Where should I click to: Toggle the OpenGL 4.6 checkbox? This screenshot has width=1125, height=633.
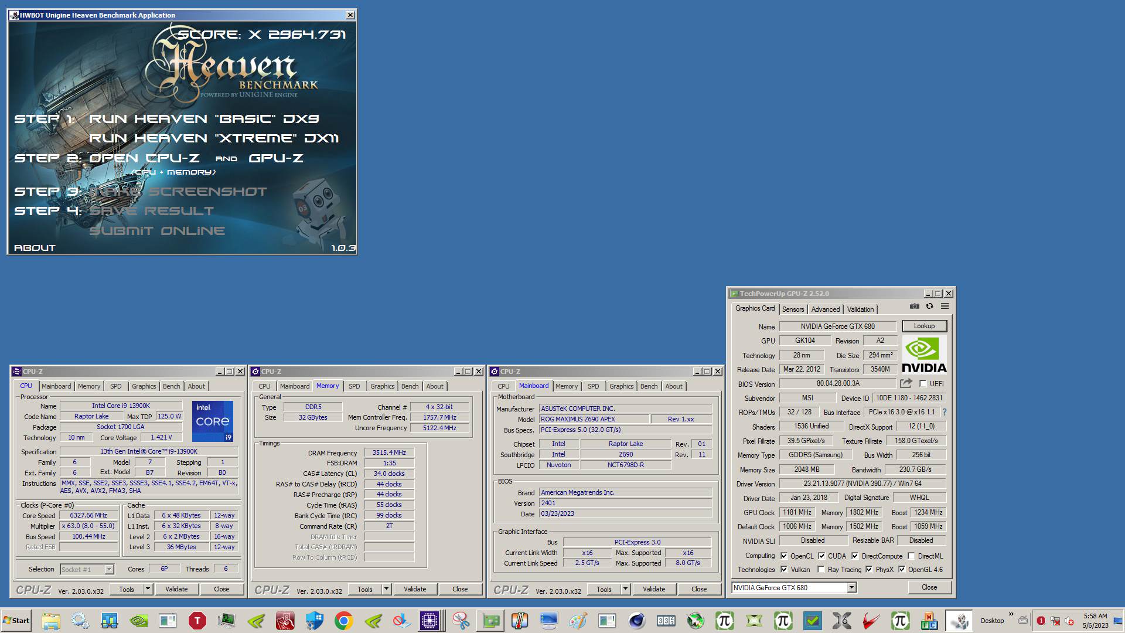(902, 569)
